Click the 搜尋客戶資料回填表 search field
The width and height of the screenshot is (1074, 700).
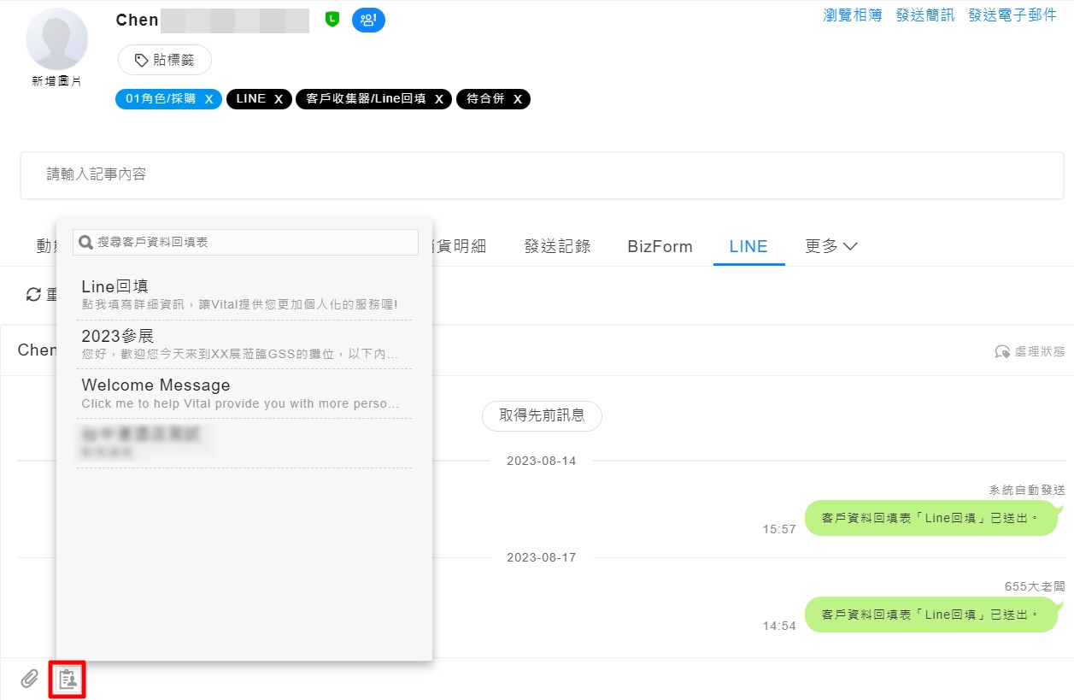pyautogui.click(x=254, y=243)
